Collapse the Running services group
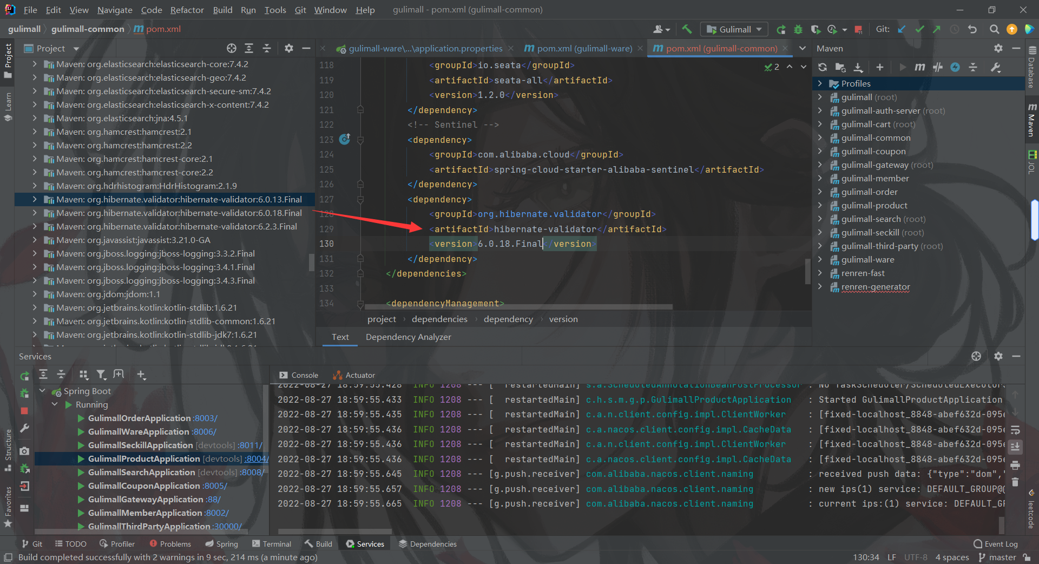The width and height of the screenshot is (1039, 564). [x=54, y=404]
